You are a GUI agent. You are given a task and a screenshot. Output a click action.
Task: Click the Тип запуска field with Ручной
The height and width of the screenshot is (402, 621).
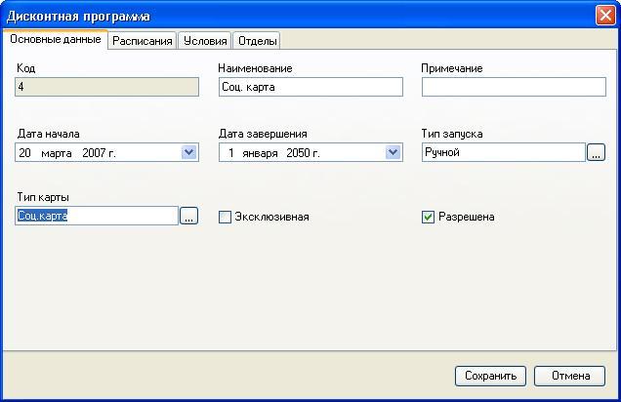[503, 153]
